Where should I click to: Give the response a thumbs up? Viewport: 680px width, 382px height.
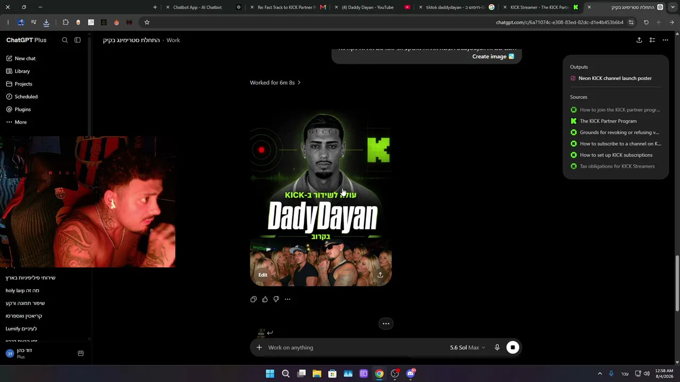tap(265, 299)
